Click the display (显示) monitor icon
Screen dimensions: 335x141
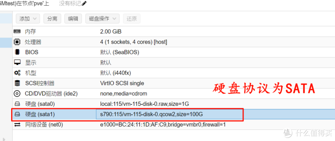point(17,62)
